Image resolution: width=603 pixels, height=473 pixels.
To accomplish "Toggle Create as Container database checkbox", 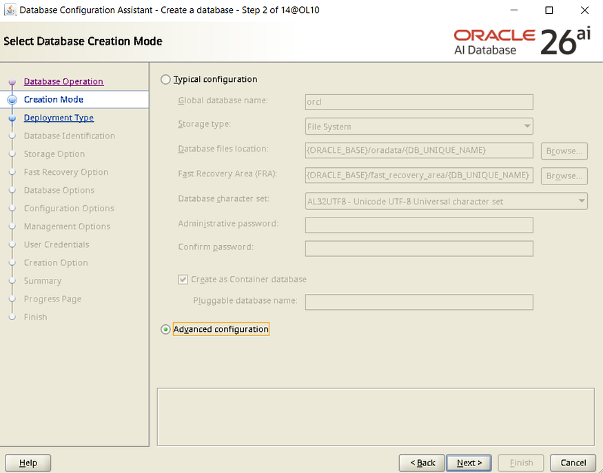I will (x=183, y=280).
